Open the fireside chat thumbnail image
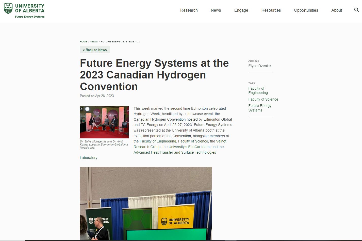Screen dimensions: 362x241 tap(104, 122)
